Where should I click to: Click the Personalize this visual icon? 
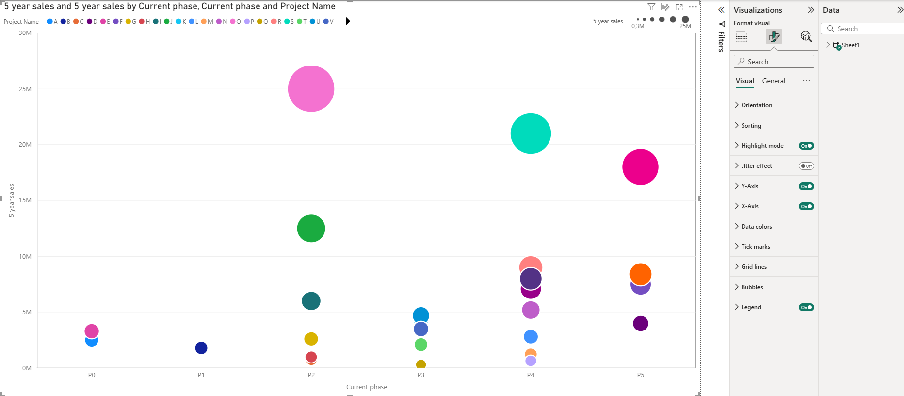[665, 7]
